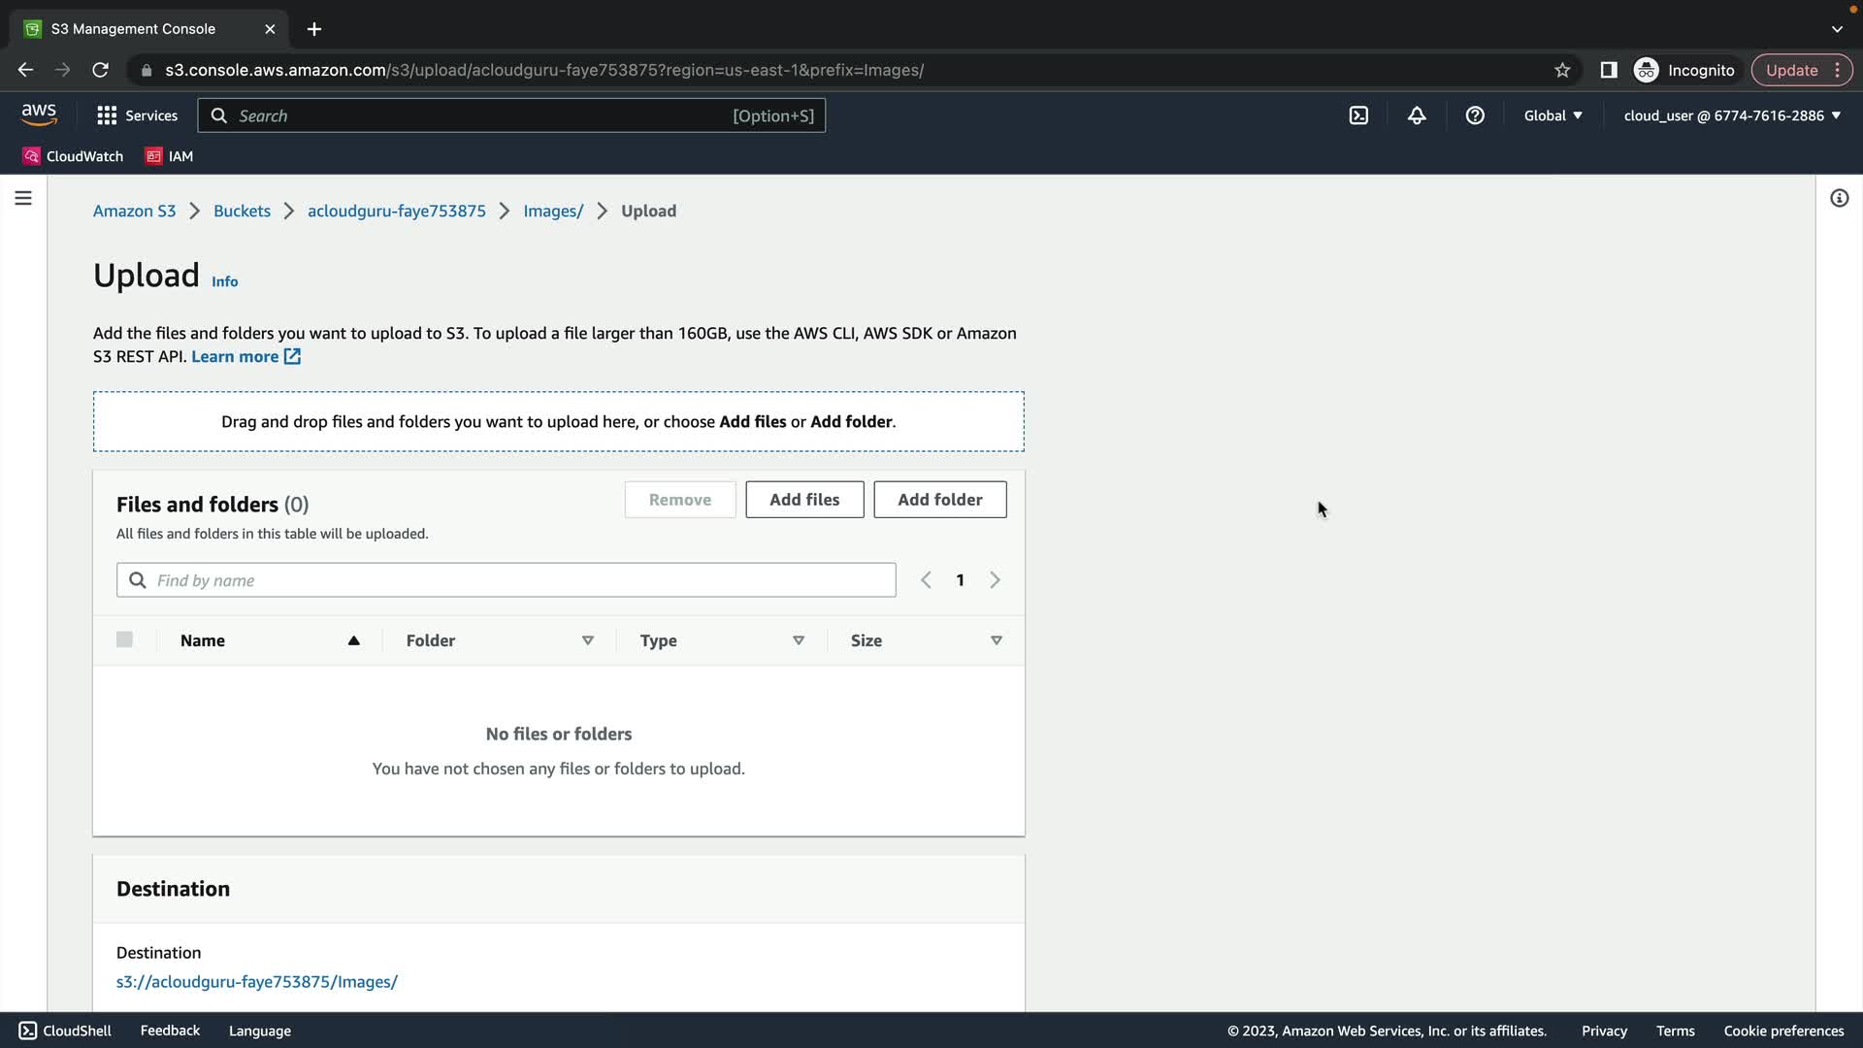Open the left hamburger navigation menu
The width and height of the screenshot is (1863, 1048).
[x=23, y=198]
